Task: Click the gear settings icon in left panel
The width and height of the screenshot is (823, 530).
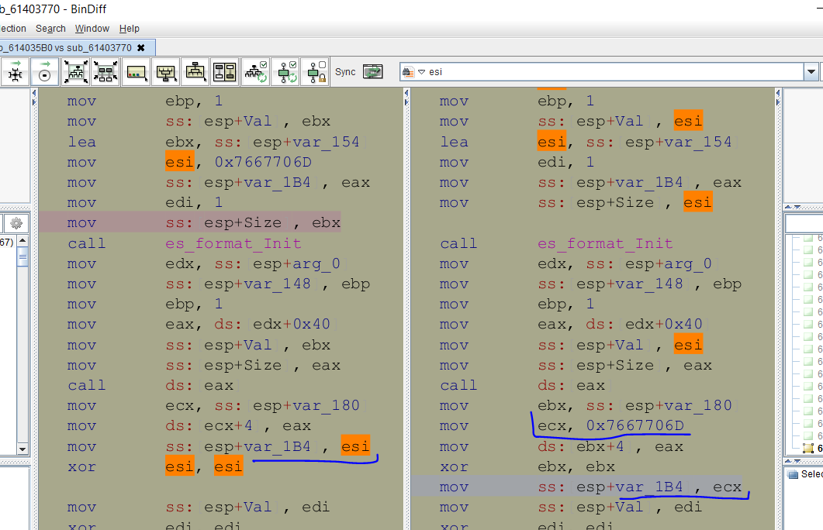Action: click(x=16, y=224)
